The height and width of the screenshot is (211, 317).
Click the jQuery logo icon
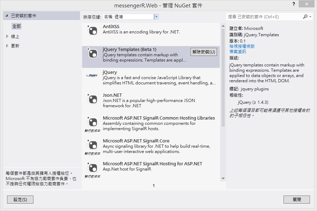92,76
